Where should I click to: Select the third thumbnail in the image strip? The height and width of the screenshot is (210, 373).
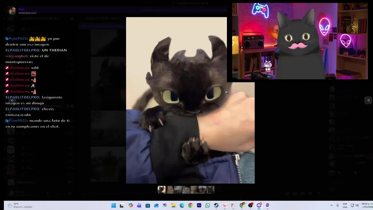178,190
